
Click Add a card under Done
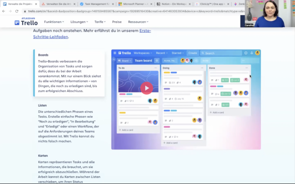[x=217, y=112]
